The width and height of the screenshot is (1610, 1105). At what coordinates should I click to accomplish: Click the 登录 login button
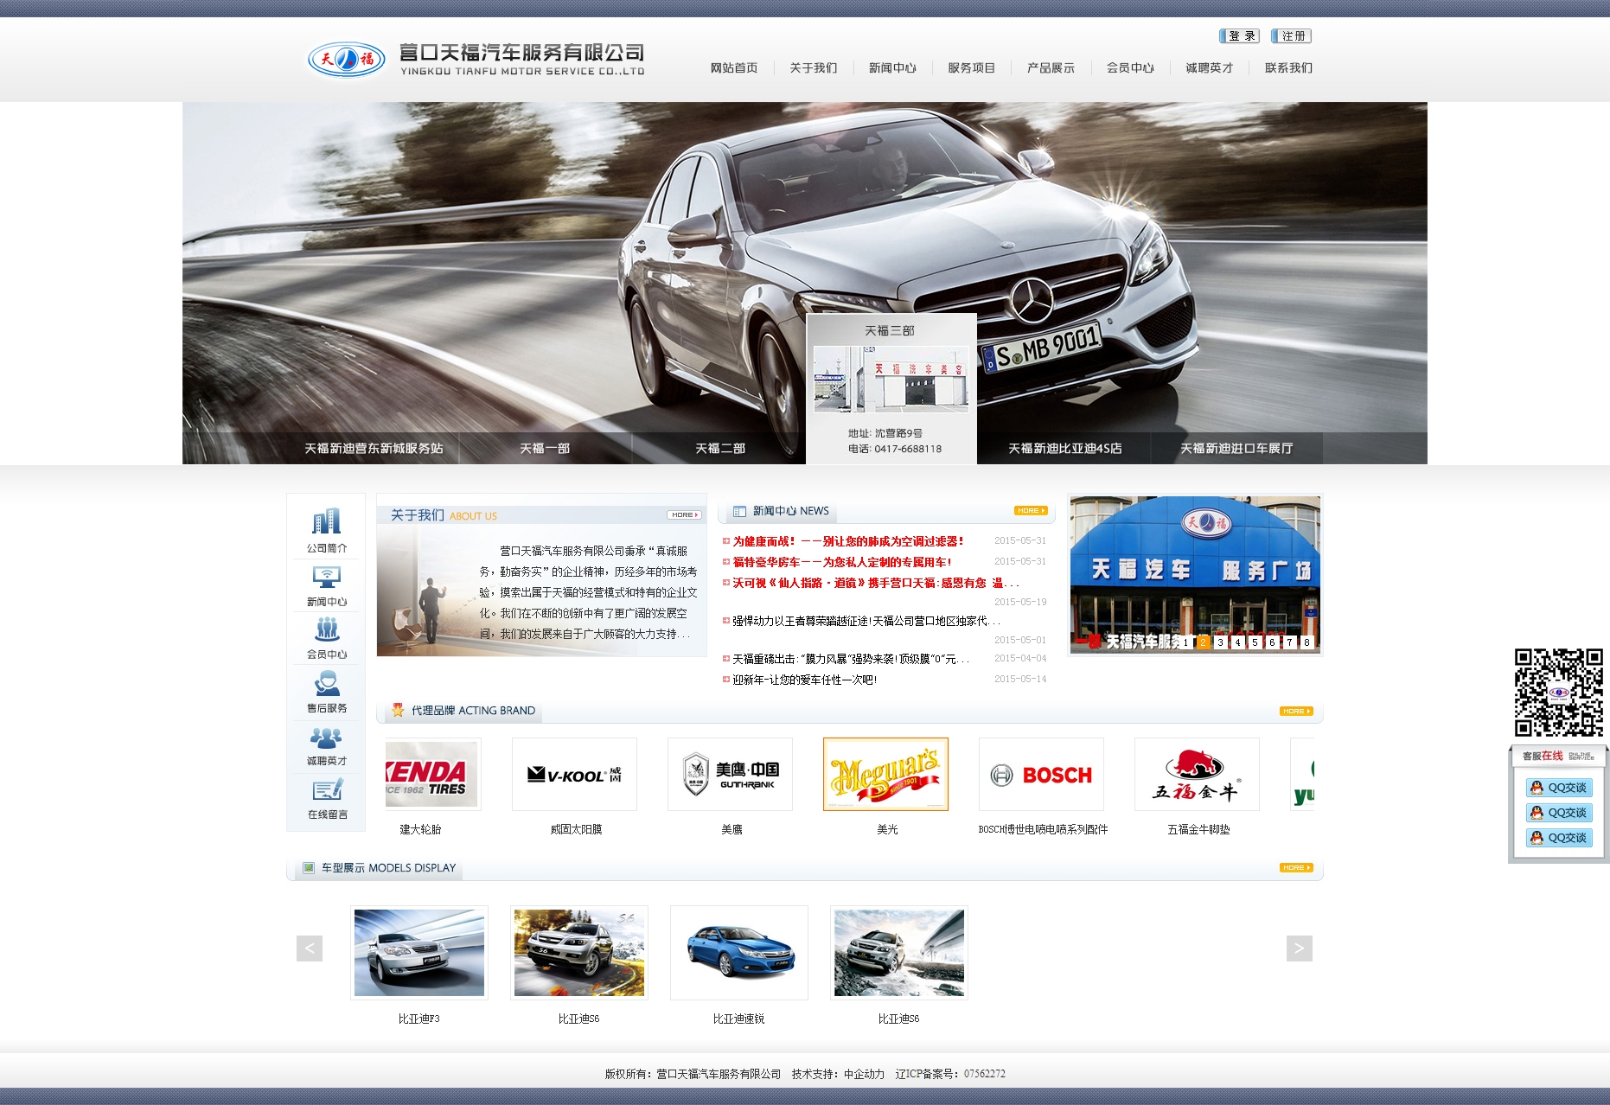(x=1239, y=36)
